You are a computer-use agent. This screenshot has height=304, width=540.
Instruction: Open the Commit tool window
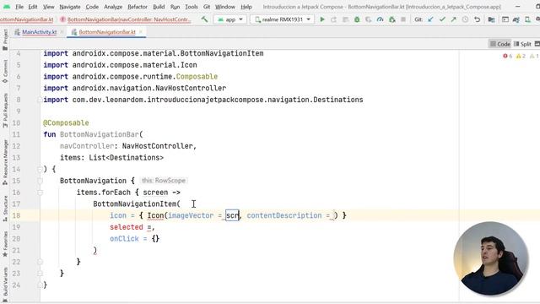pos(5,71)
